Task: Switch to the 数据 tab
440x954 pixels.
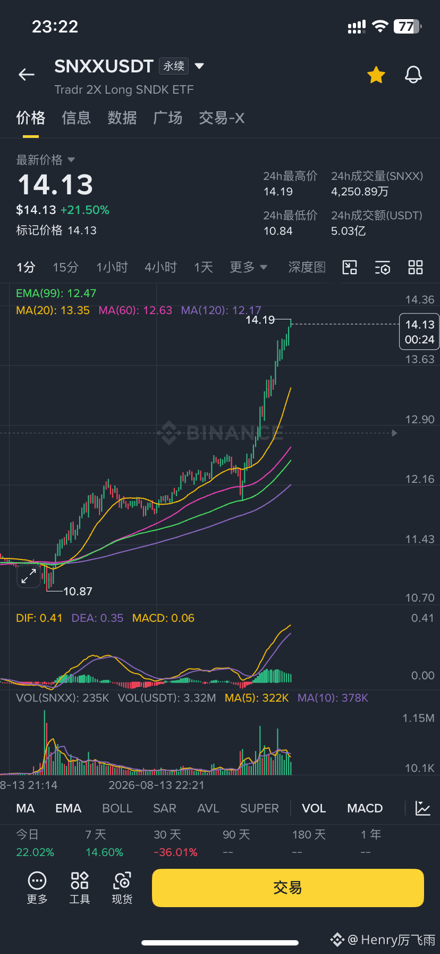Action: pos(122,118)
